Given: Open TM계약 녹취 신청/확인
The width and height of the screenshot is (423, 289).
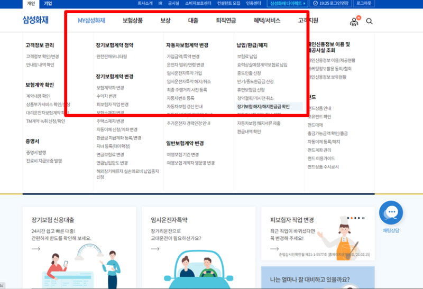Looking at the screenshot, I should pos(45,121).
